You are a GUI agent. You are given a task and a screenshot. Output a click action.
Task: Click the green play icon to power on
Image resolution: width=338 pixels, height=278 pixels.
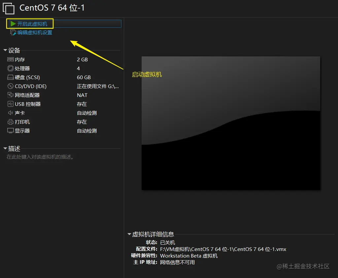click(x=13, y=24)
